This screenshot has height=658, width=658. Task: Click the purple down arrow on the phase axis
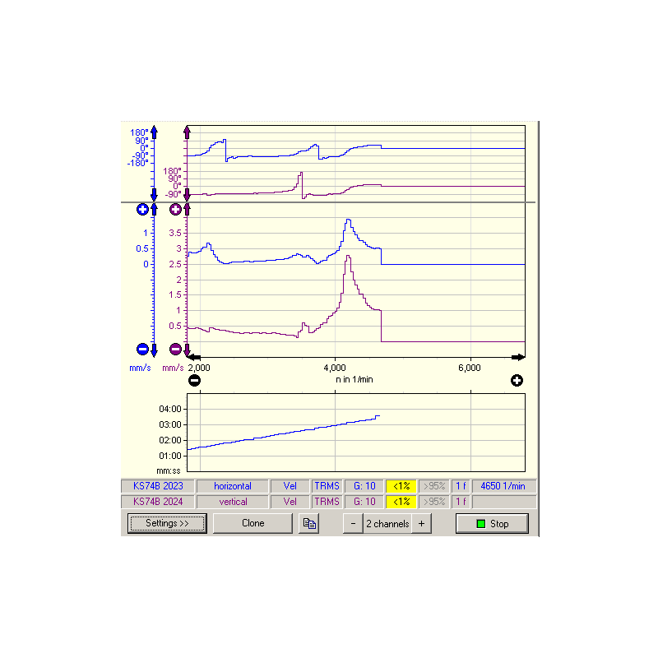(x=188, y=194)
